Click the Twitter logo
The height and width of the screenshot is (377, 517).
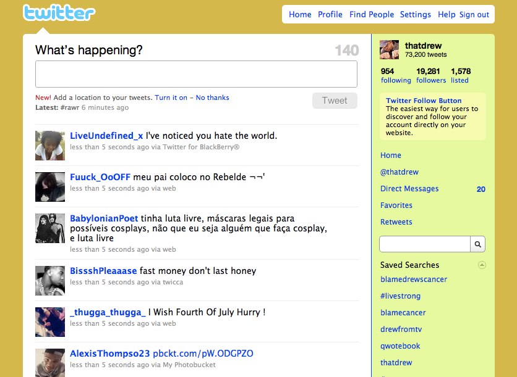click(59, 11)
